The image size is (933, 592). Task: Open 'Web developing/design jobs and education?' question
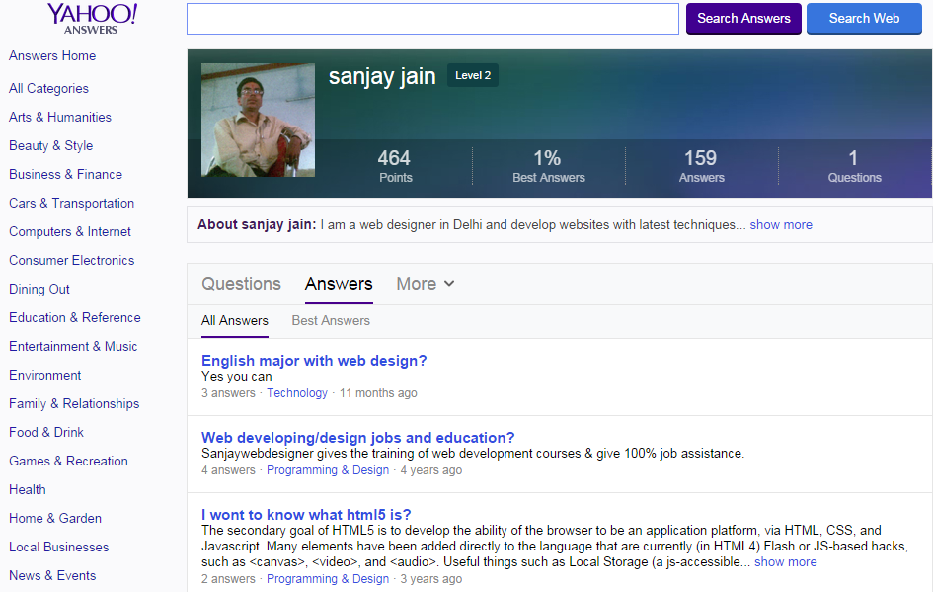click(357, 438)
